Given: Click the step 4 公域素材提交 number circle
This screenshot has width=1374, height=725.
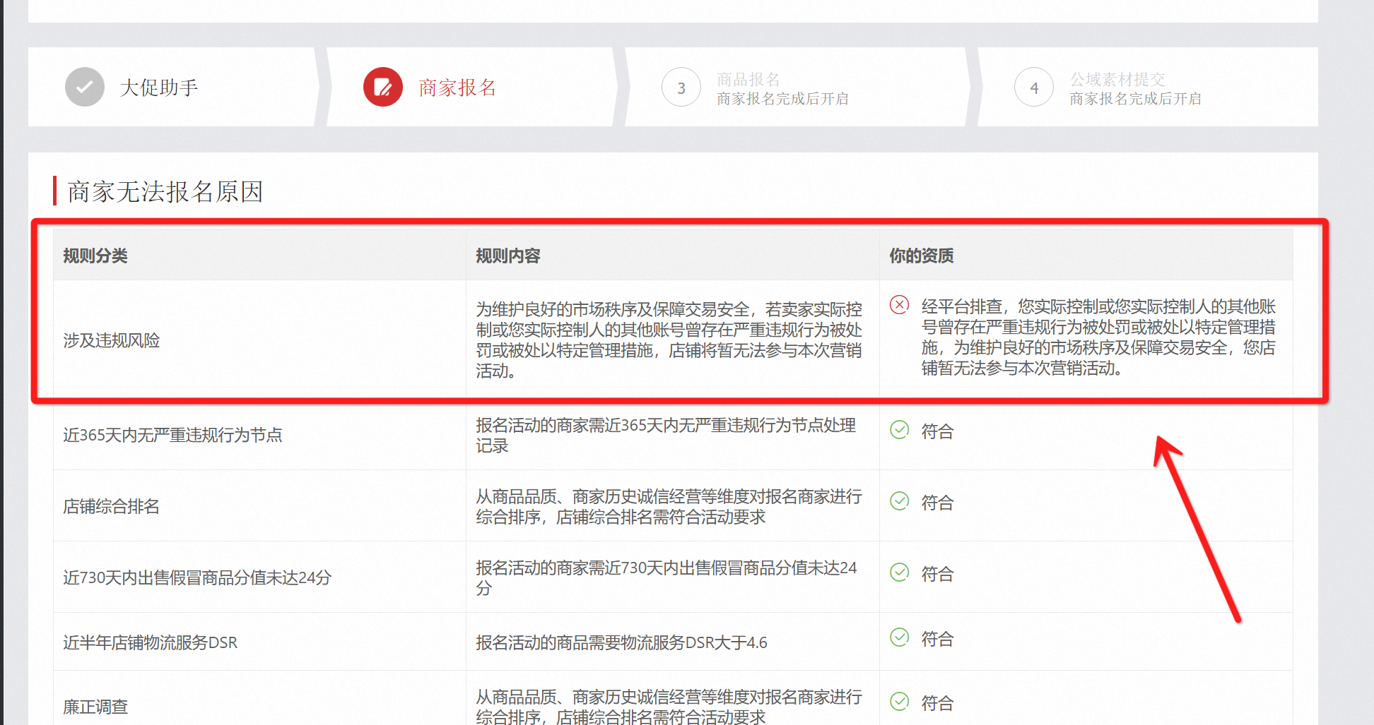Looking at the screenshot, I should click(x=1034, y=88).
